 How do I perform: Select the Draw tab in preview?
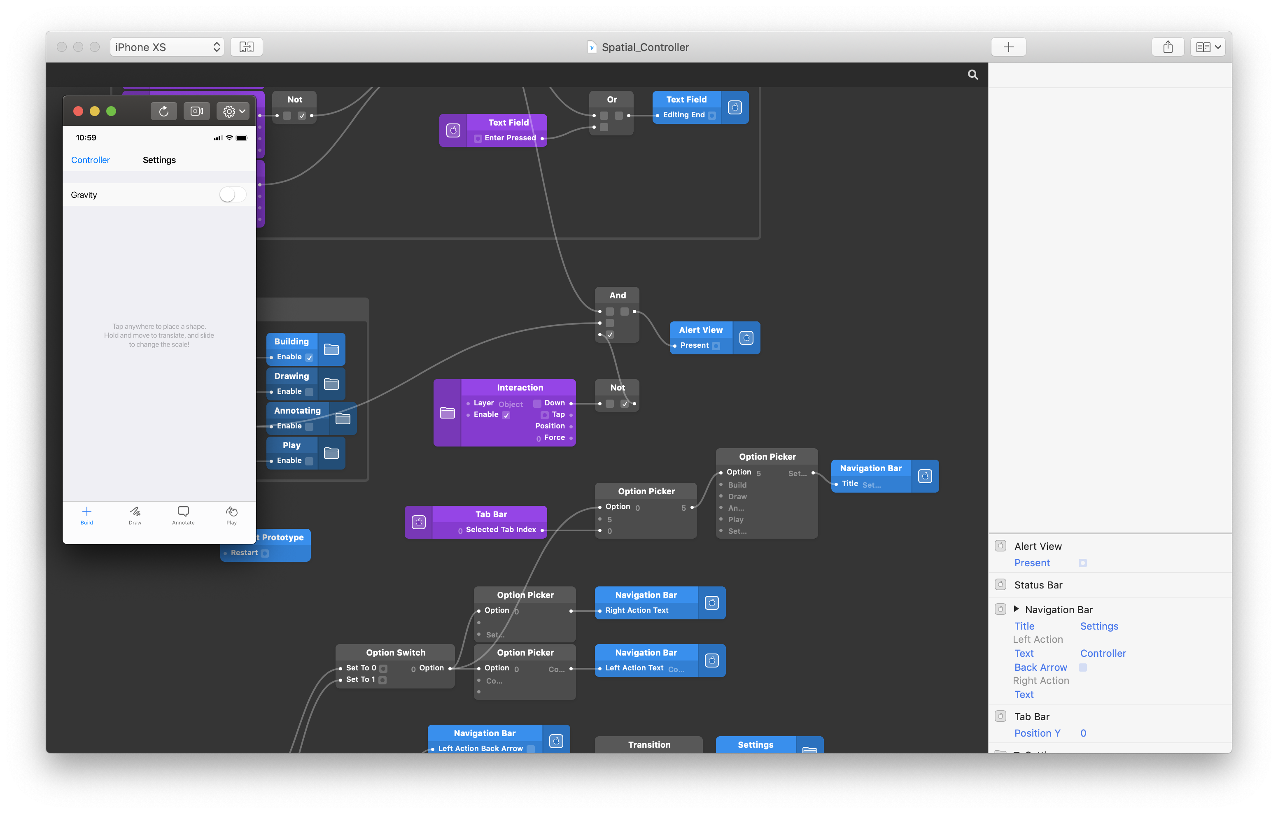pyautogui.click(x=135, y=515)
